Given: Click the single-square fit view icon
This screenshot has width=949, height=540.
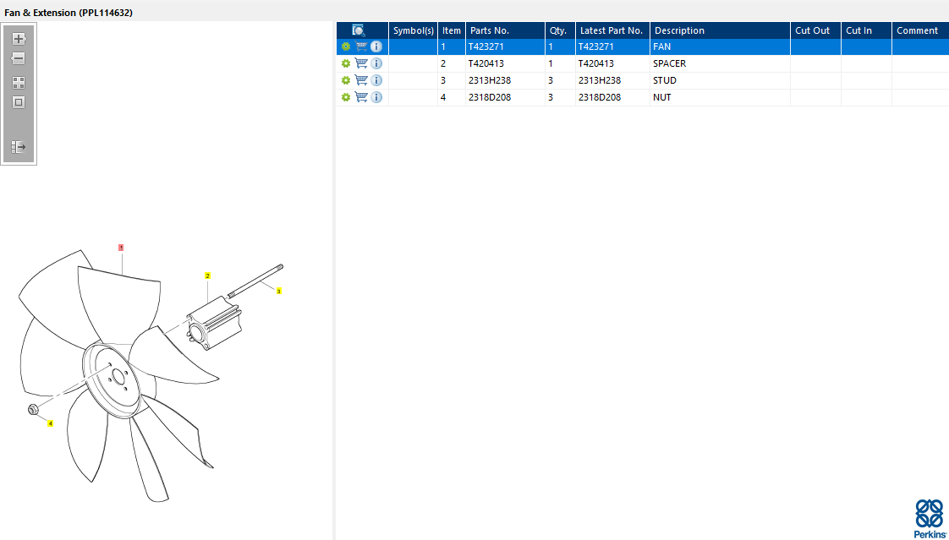Looking at the screenshot, I should (19, 103).
